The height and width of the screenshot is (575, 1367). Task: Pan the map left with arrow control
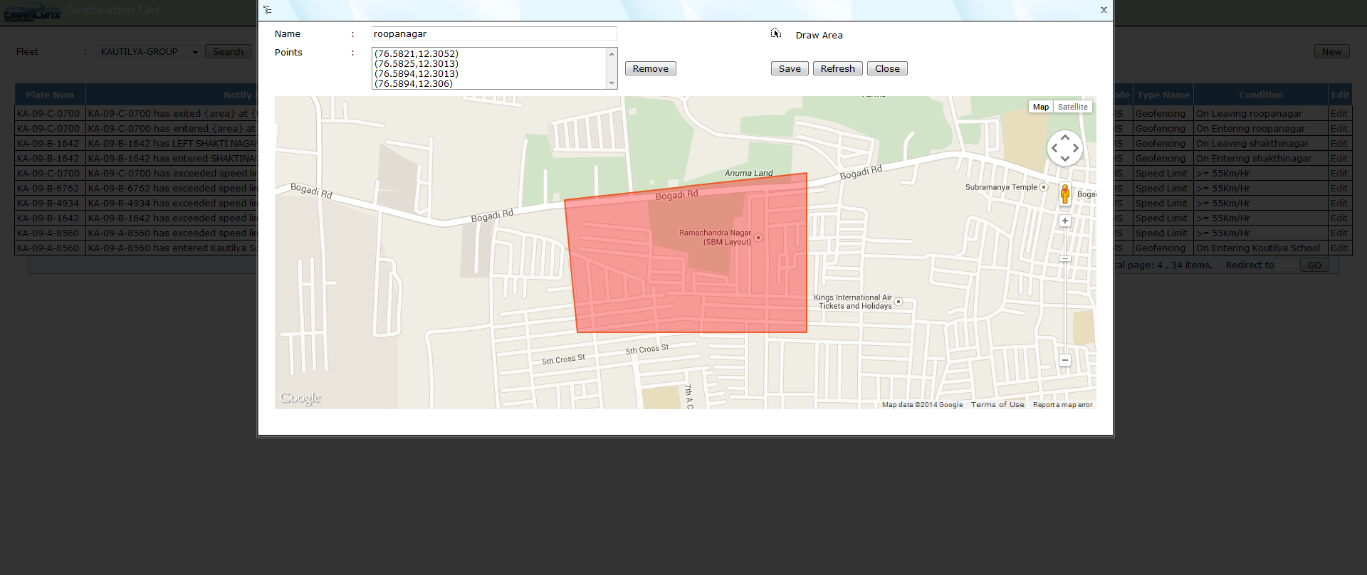click(x=1054, y=148)
